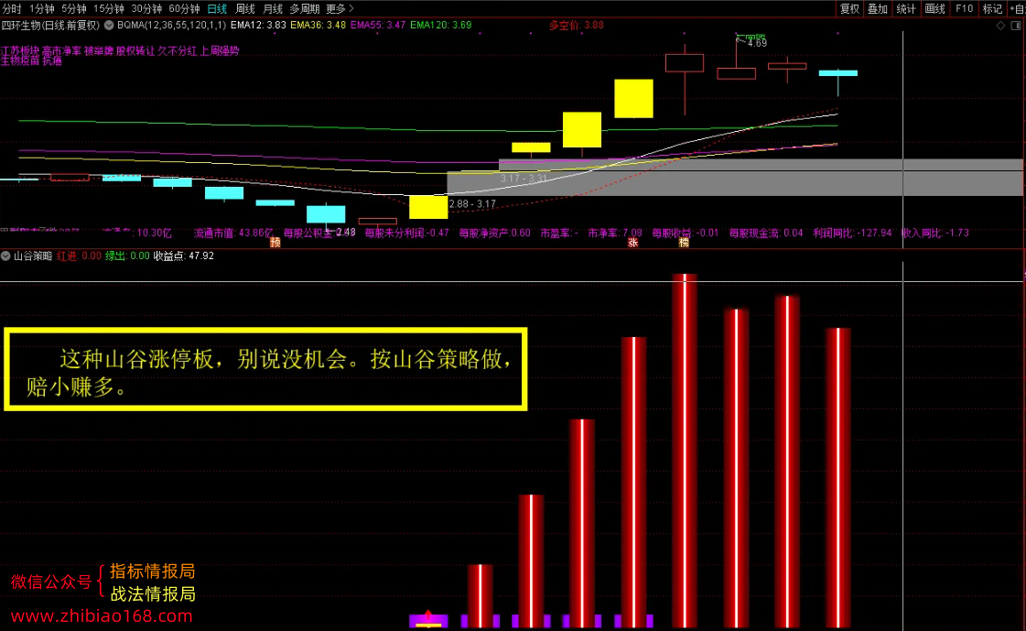
Task: Select the 1分钟 period tab
Action: [x=42, y=8]
